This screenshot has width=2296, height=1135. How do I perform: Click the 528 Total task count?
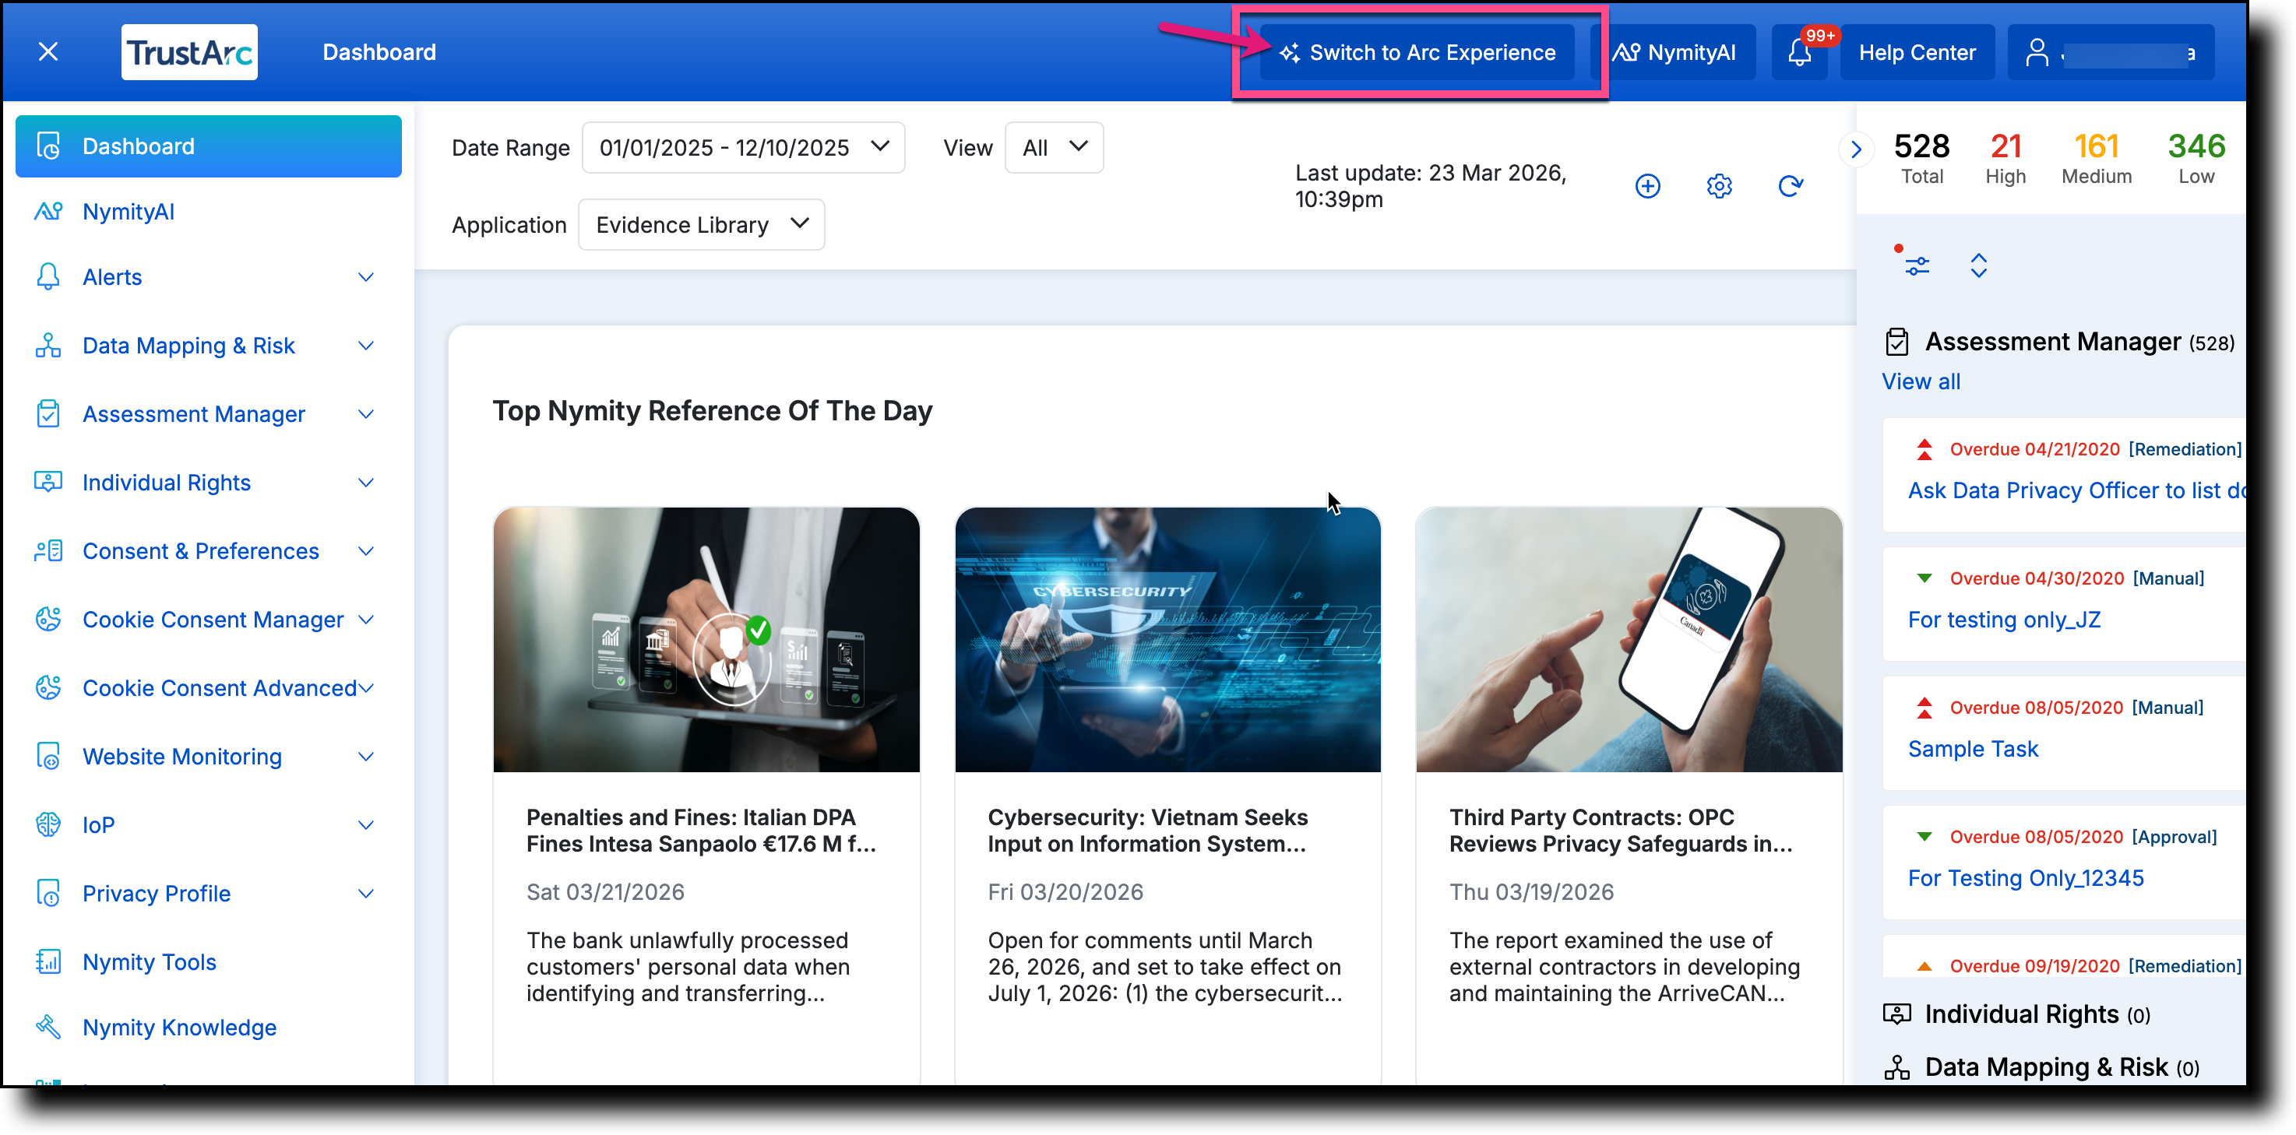(x=1921, y=158)
